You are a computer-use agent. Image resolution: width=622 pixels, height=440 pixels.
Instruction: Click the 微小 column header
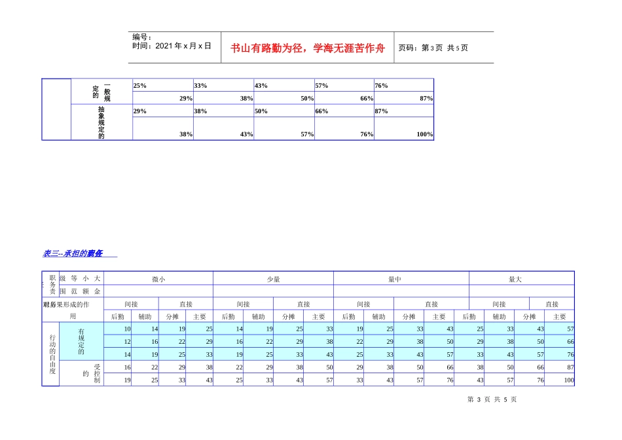click(158, 280)
